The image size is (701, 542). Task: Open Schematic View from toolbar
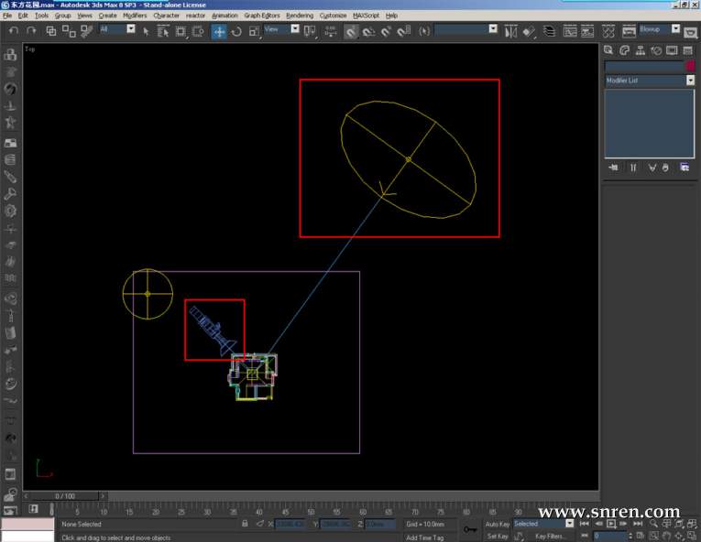pos(587,31)
